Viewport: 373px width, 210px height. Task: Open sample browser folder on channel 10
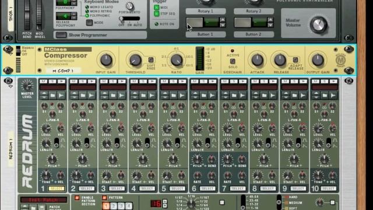(325, 96)
